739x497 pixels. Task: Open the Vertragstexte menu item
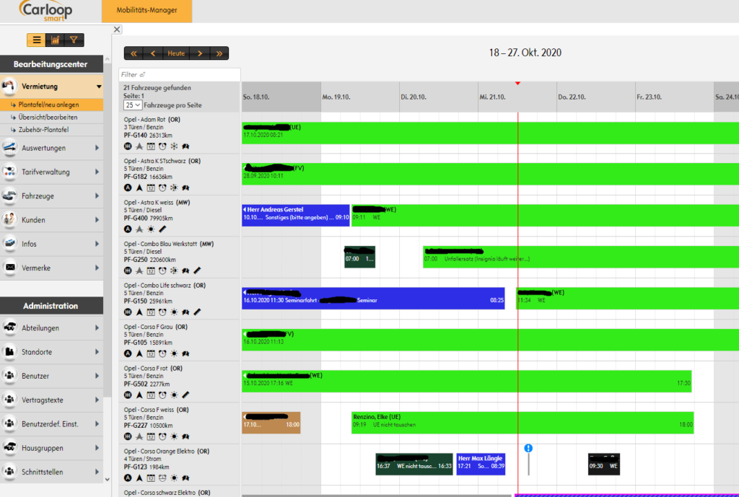pos(51,400)
